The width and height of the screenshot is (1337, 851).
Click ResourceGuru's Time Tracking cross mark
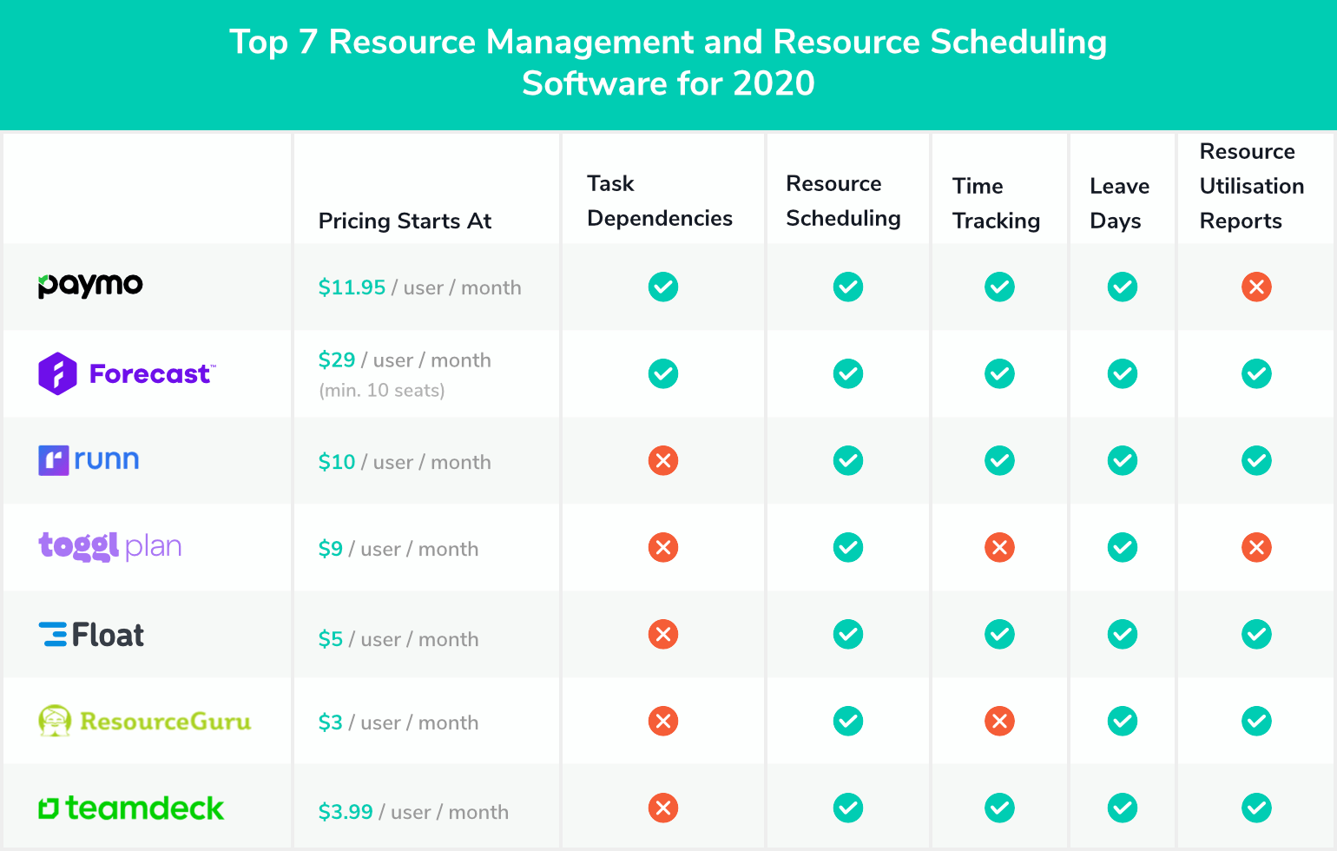click(999, 721)
